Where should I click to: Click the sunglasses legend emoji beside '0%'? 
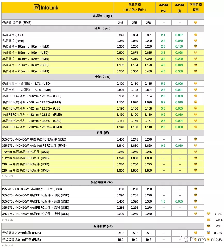pyautogui.click(x=209, y=226)
